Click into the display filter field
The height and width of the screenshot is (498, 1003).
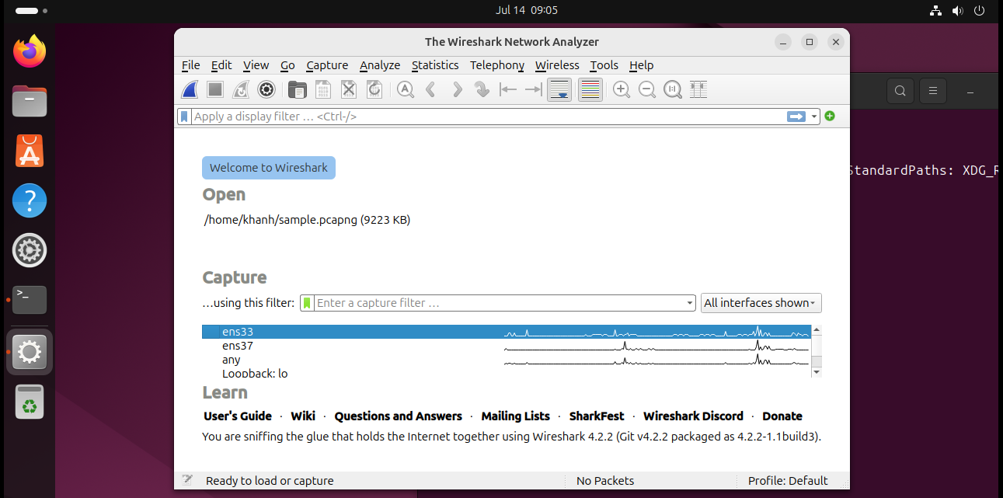[x=488, y=117]
